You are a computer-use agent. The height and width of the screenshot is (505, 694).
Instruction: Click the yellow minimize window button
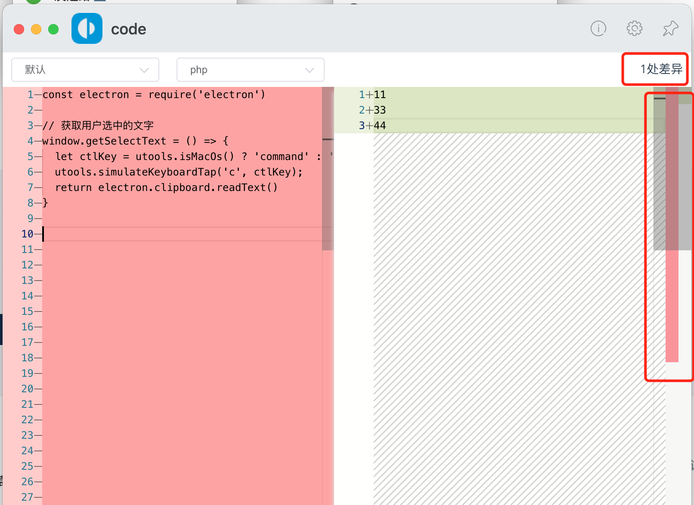[36, 29]
